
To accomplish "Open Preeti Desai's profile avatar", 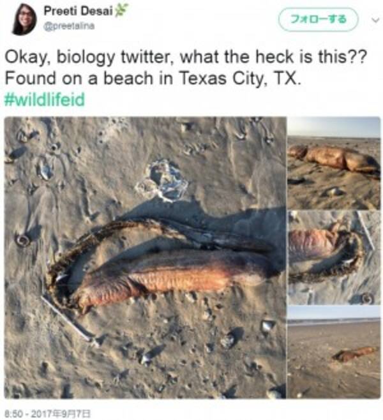I will (24, 20).
